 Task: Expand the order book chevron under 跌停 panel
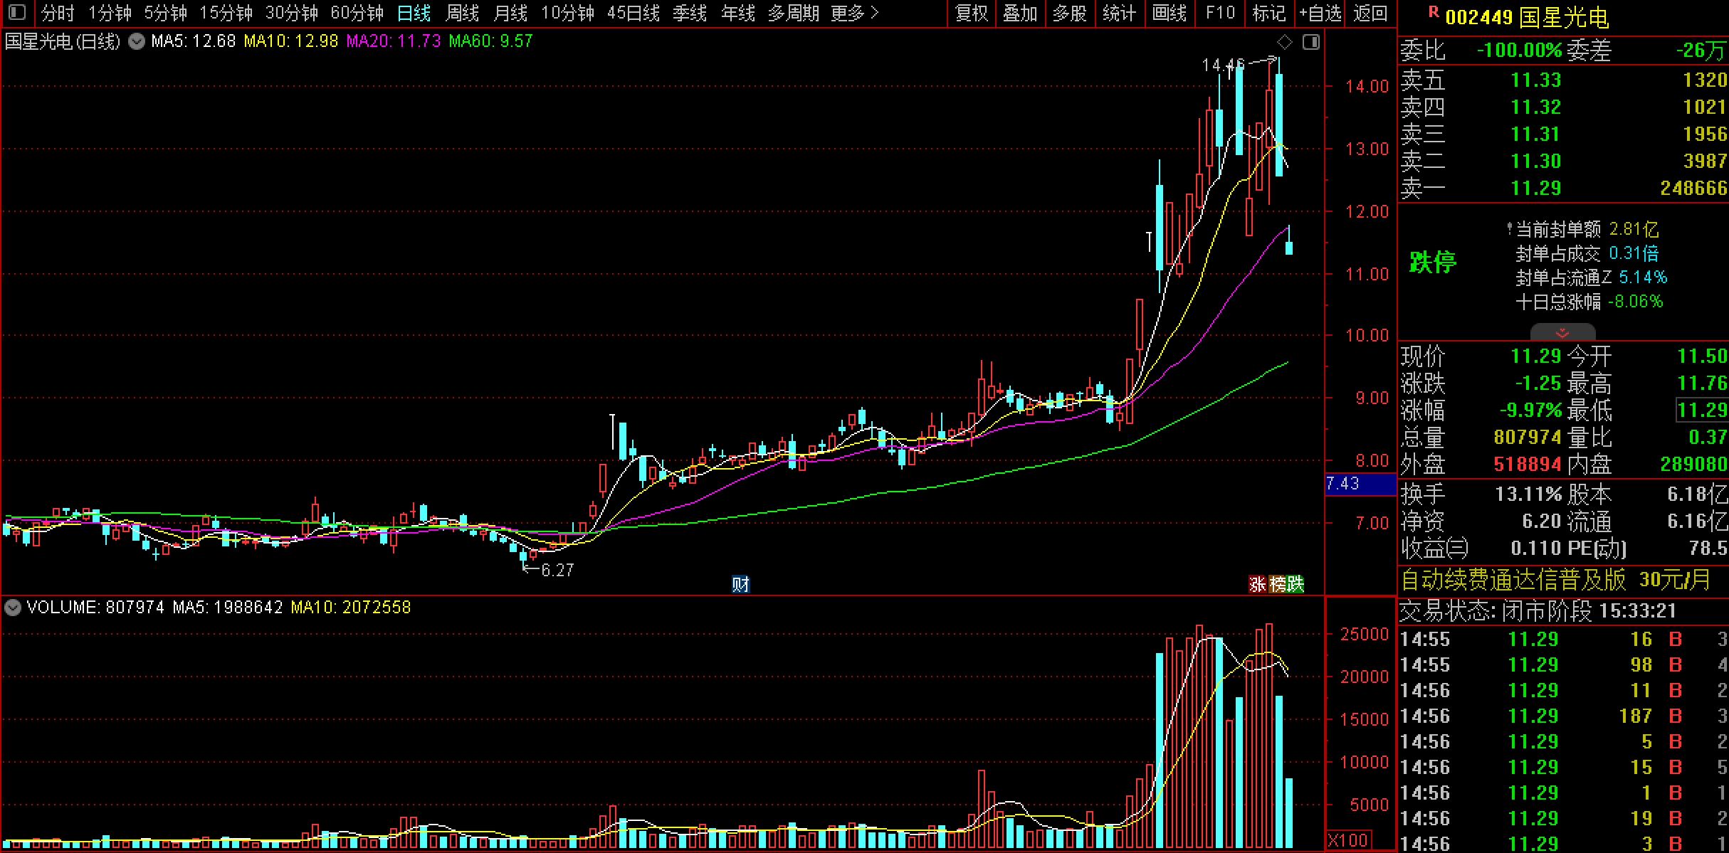point(1562,332)
